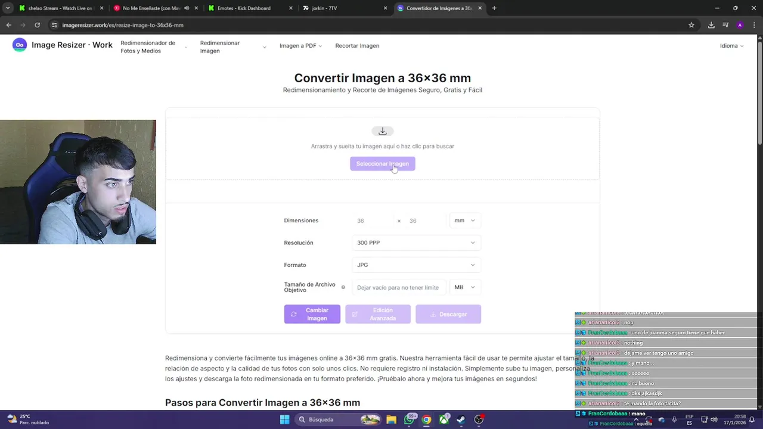Viewport: 763px width, 429px height.
Task: Open the mm units dropdown
Action: click(x=464, y=220)
